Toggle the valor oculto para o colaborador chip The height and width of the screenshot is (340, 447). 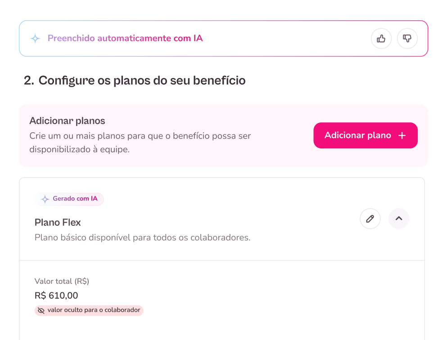click(x=89, y=310)
